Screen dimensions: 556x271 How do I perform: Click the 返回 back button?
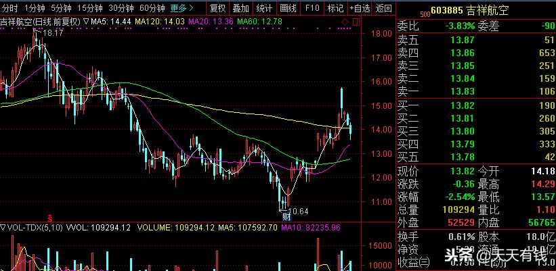coord(383,8)
